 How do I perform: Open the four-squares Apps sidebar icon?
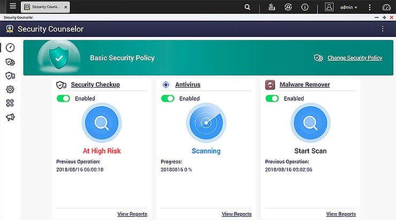point(10,104)
